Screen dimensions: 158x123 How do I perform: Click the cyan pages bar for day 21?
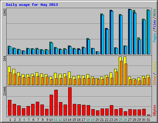coord(103,34)
